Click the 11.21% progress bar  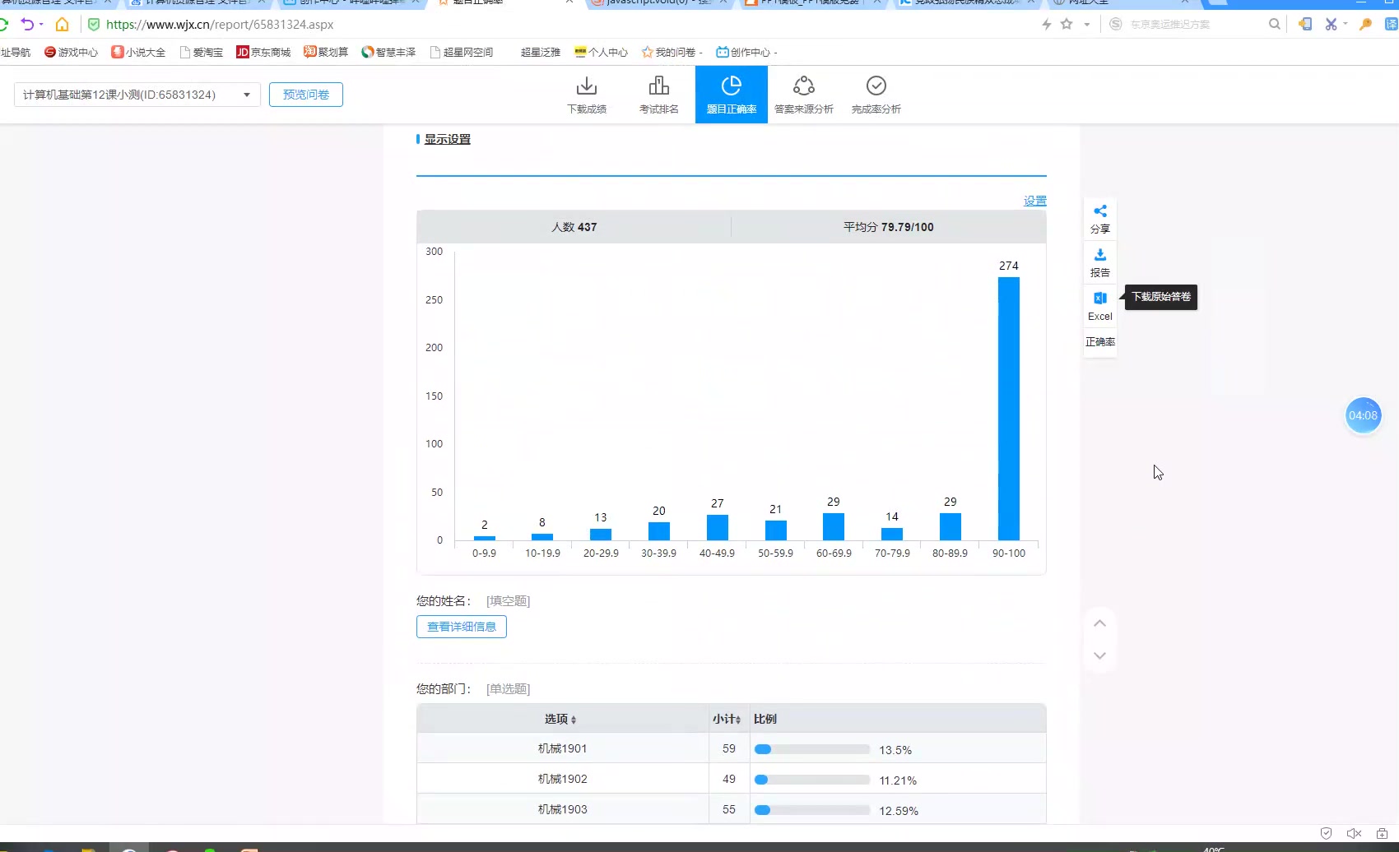[x=812, y=780]
